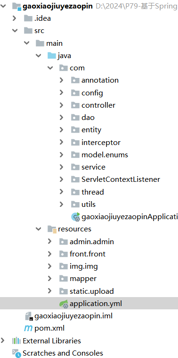Collapse the src directory

[15, 31]
